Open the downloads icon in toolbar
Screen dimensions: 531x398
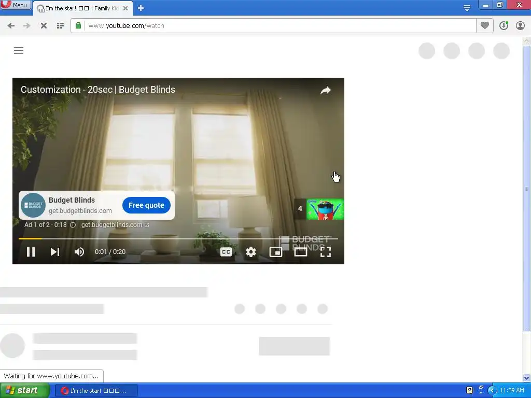click(504, 25)
